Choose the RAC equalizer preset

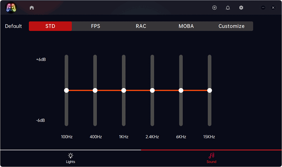click(x=141, y=26)
